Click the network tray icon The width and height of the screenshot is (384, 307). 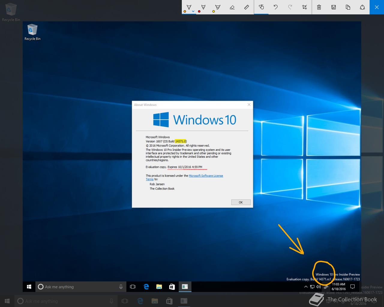pyautogui.click(x=312, y=287)
